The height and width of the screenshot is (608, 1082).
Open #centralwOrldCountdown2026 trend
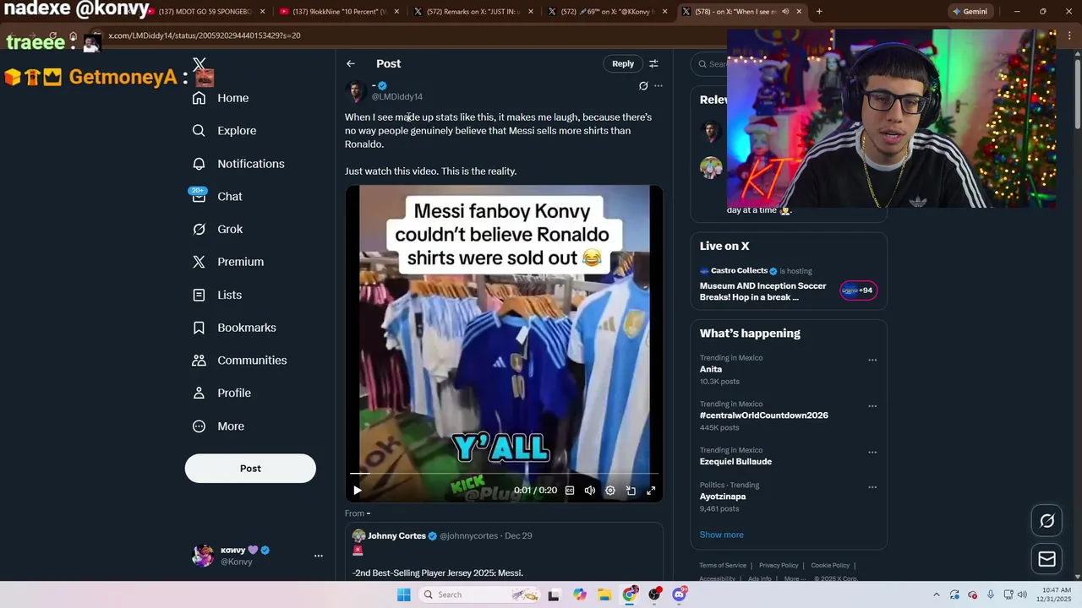pyautogui.click(x=764, y=415)
